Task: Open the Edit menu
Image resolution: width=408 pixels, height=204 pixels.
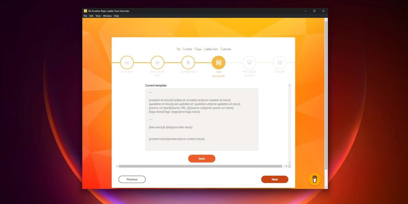Action: tap(91, 16)
